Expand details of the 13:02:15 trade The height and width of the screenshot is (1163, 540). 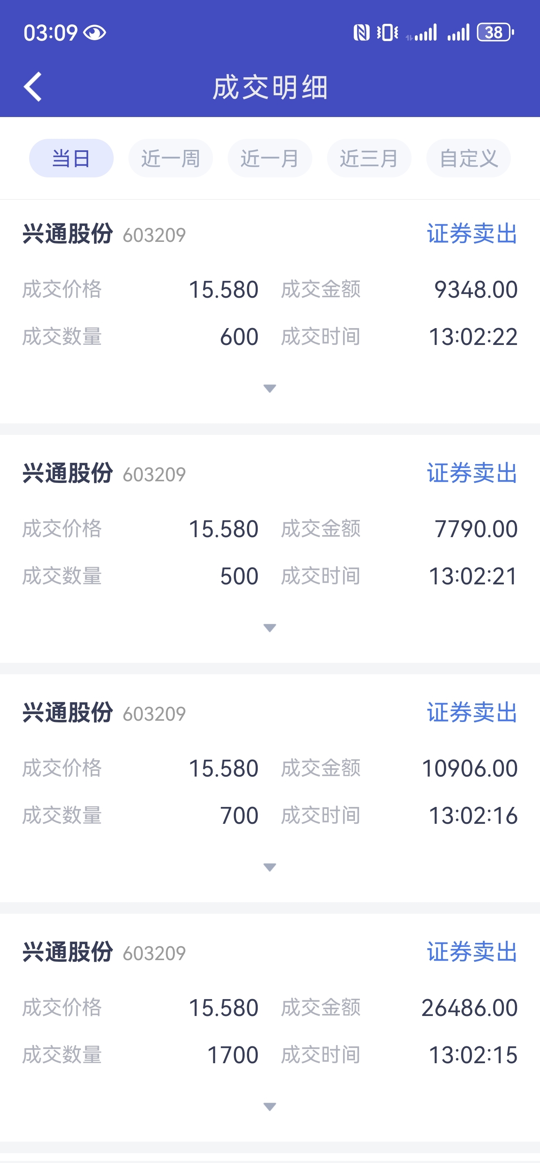click(x=270, y=1106)
